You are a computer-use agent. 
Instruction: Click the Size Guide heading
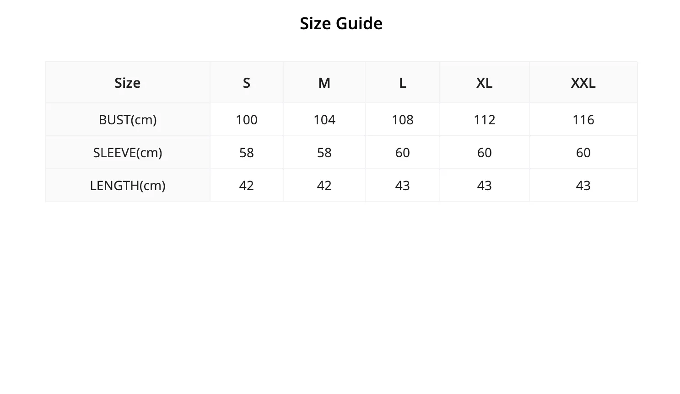(341, 23)
